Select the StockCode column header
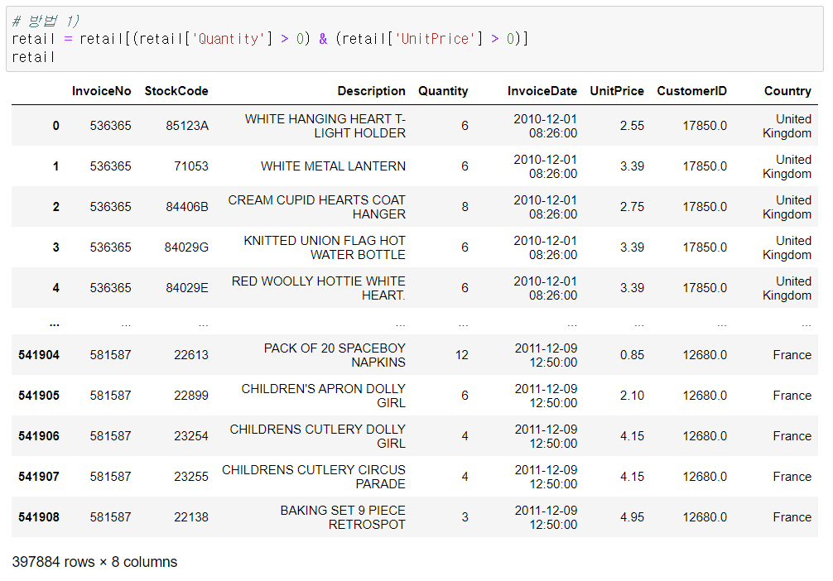Viewport: 833px width, 581px height. 176,91
